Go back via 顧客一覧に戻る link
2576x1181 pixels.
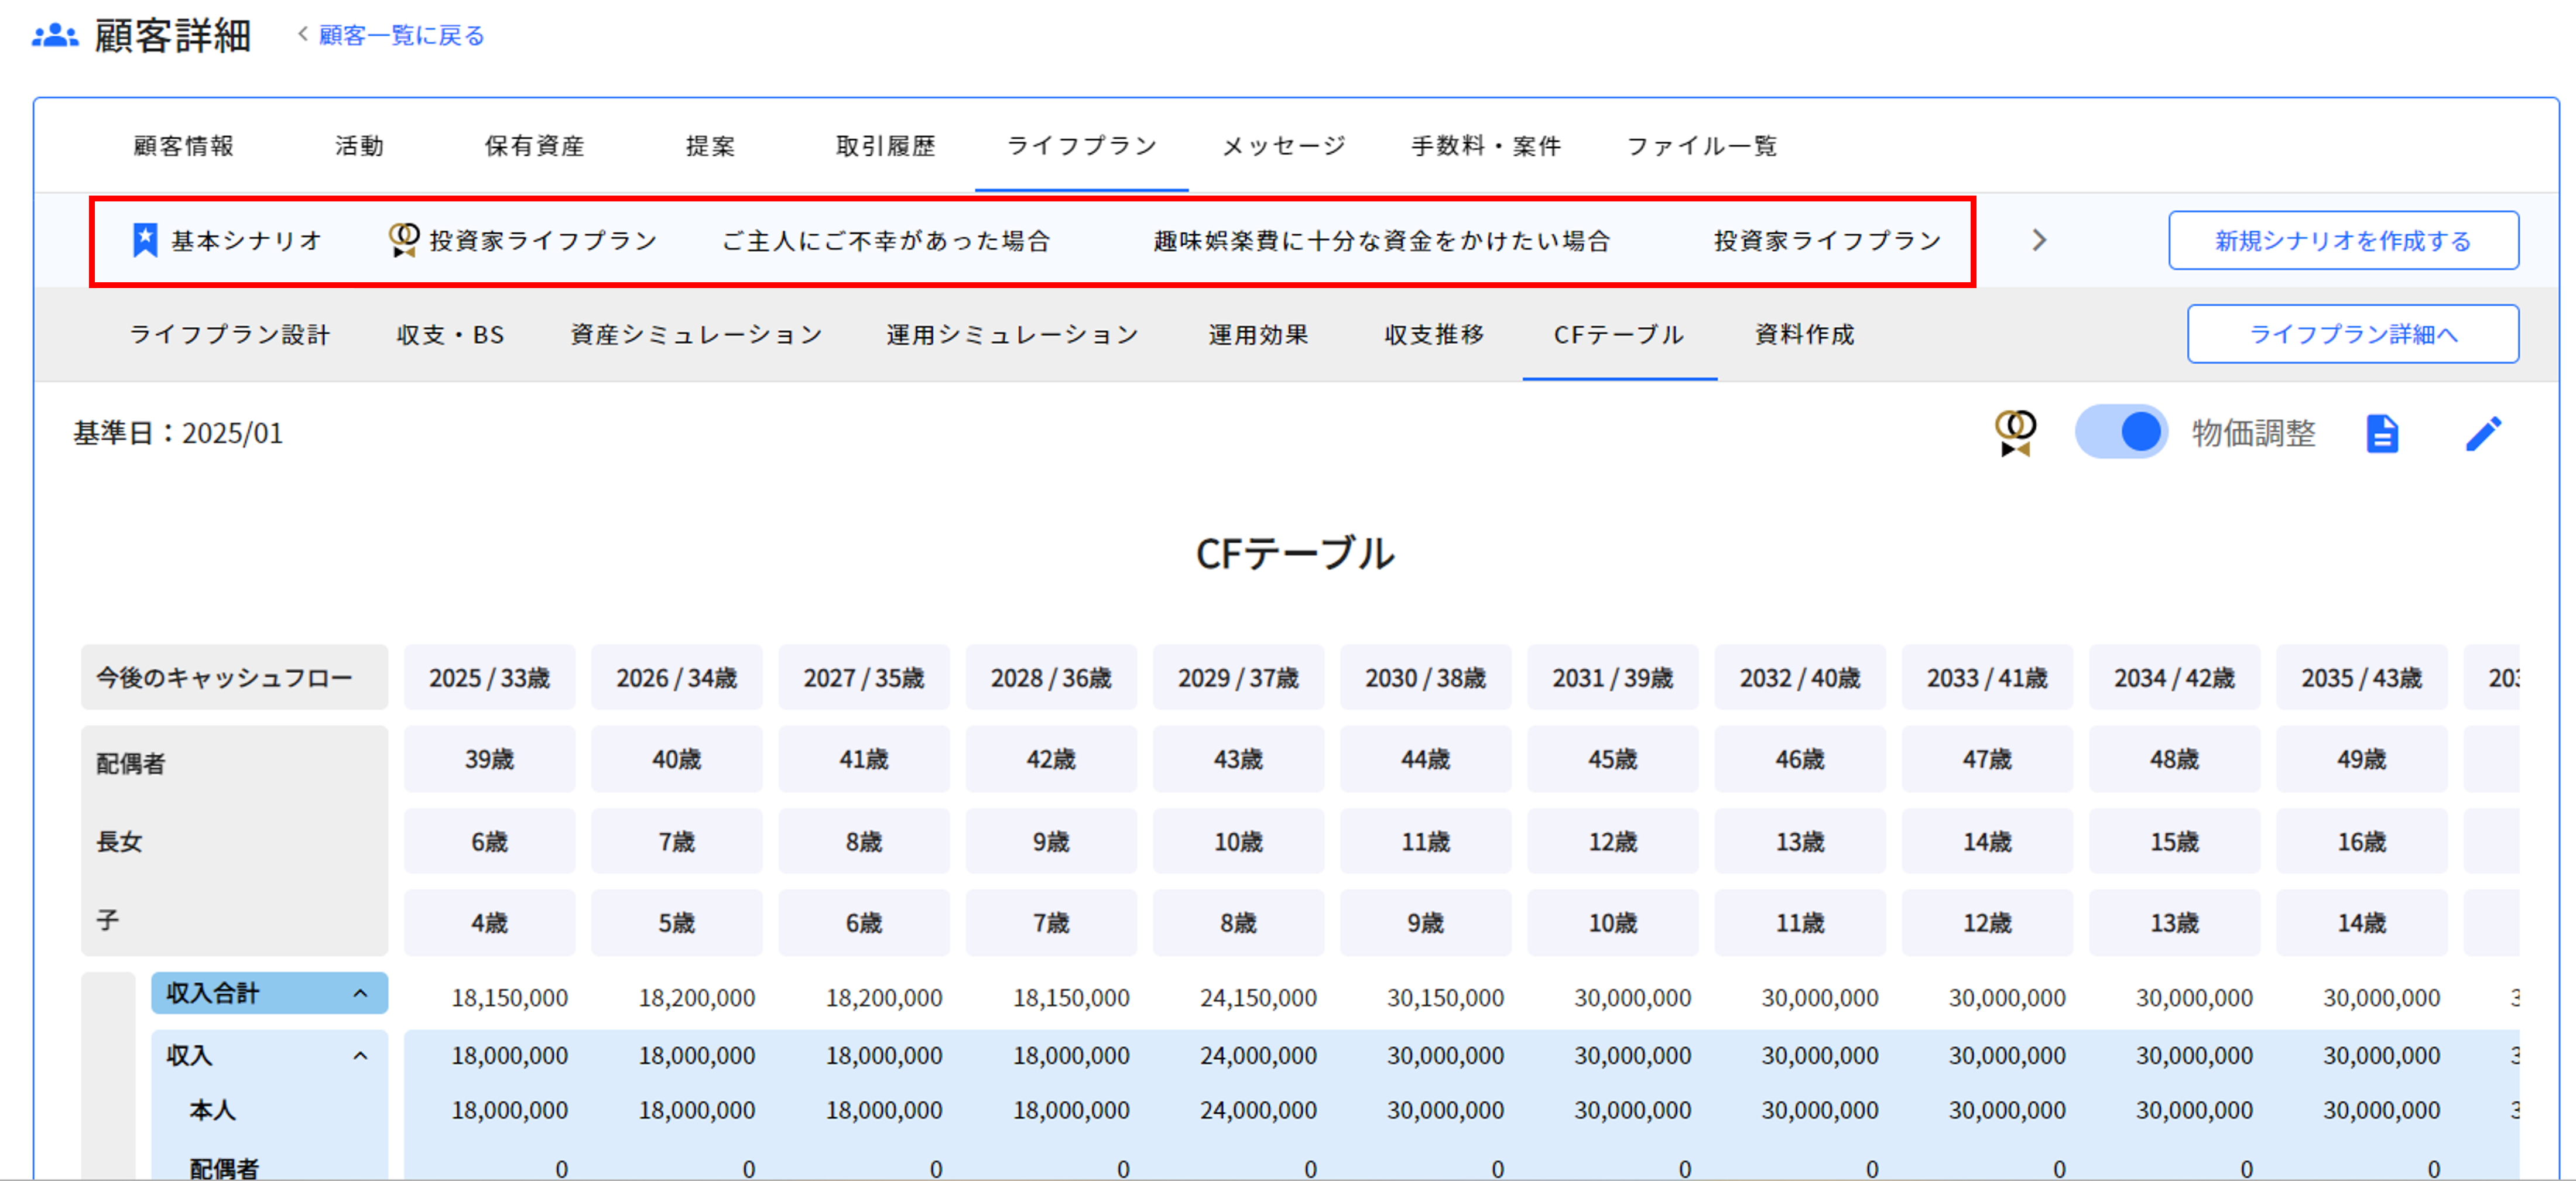point(401,36)
